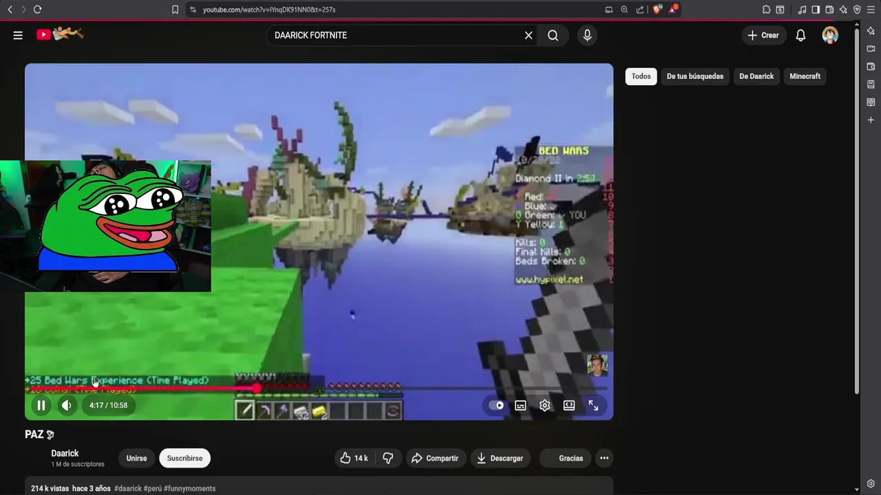
Task: Open the three-dot more actions menu
Action: [604, 459]
